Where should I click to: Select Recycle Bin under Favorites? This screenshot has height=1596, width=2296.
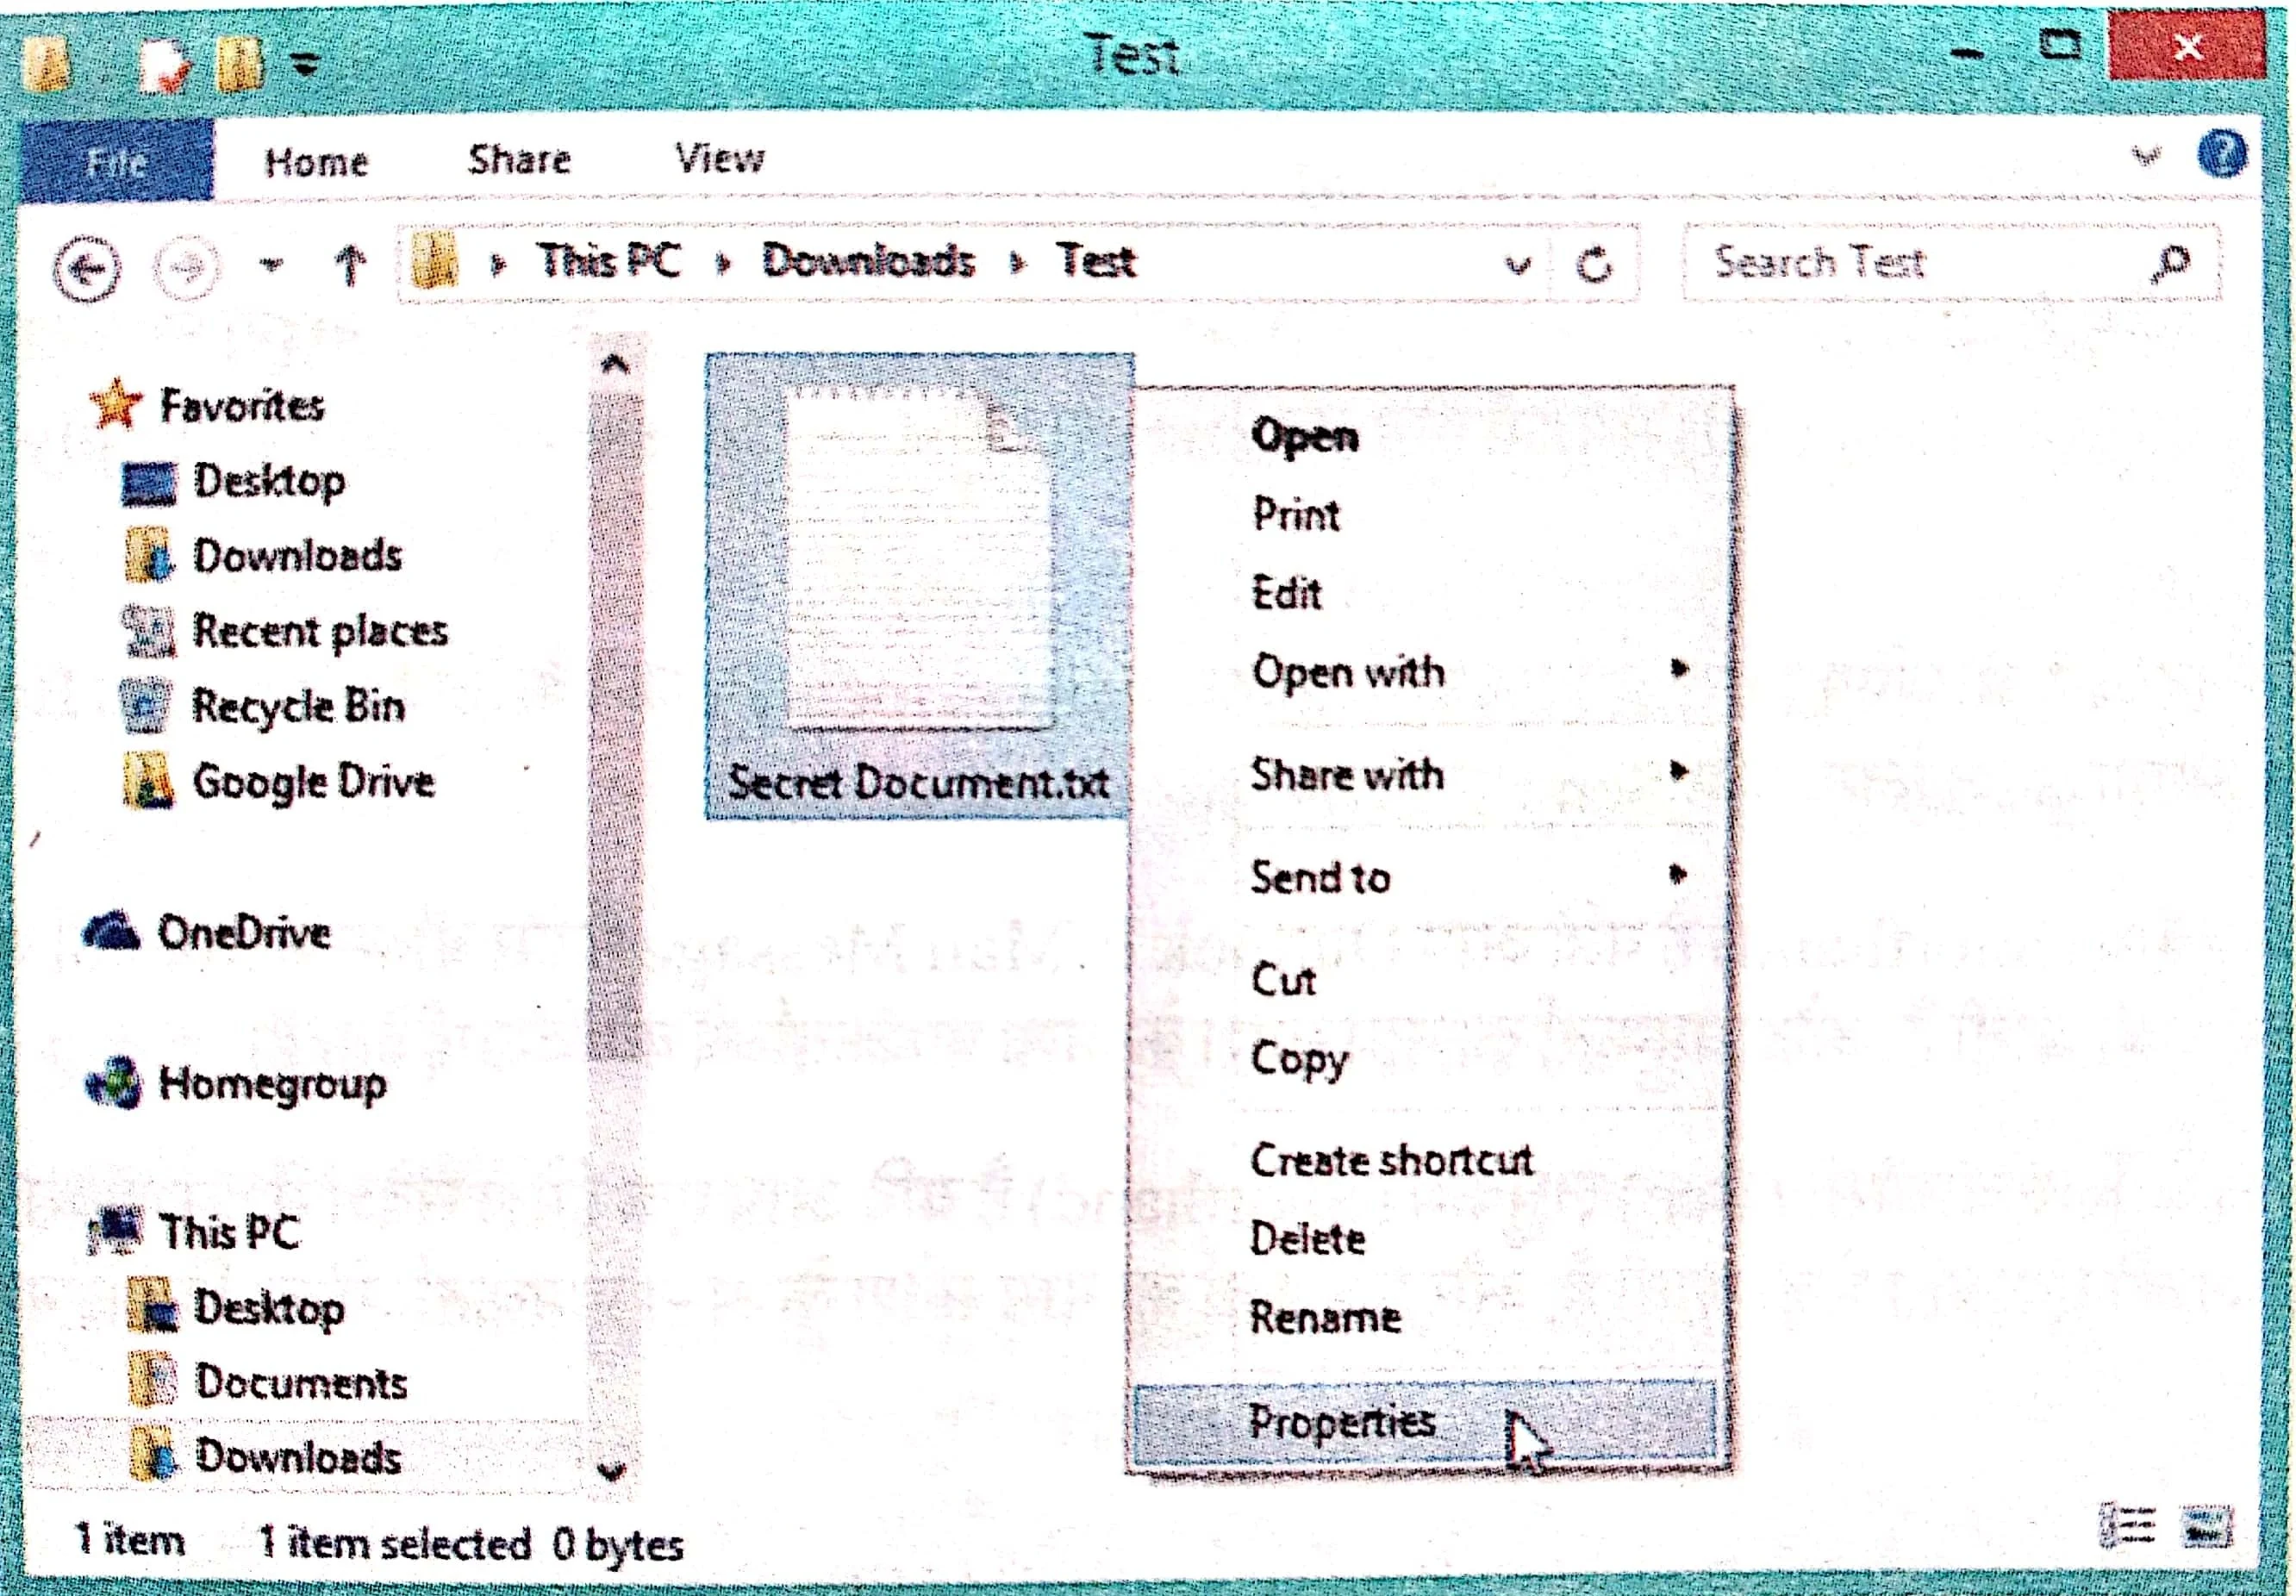click(x=297, y=707)
